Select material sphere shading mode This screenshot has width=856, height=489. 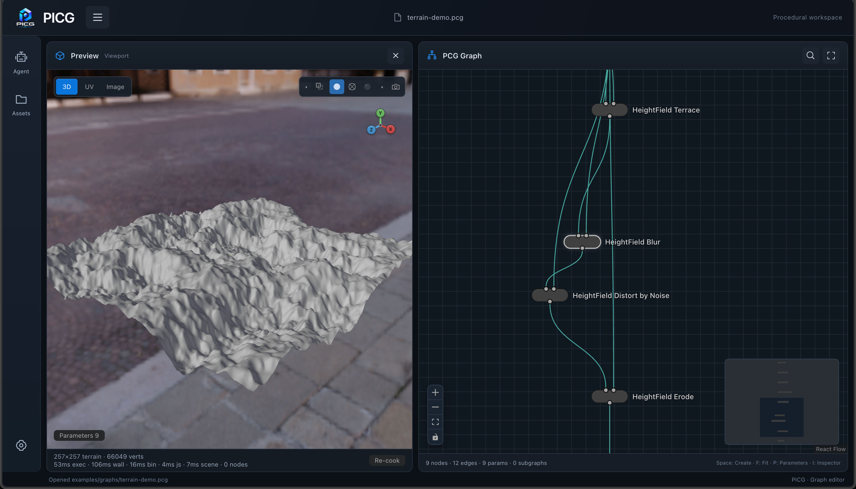pyautogui.click(x=367, y=87)
